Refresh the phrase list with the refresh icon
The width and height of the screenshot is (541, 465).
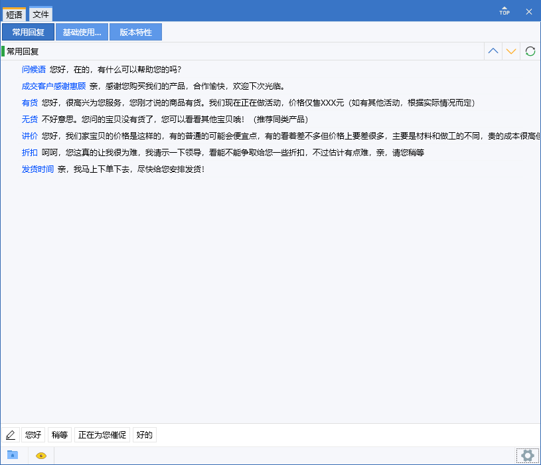point(529,51)
